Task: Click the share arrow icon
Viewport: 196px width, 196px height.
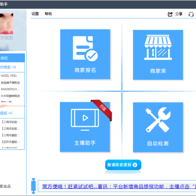Action: click(x=170, y=14)
